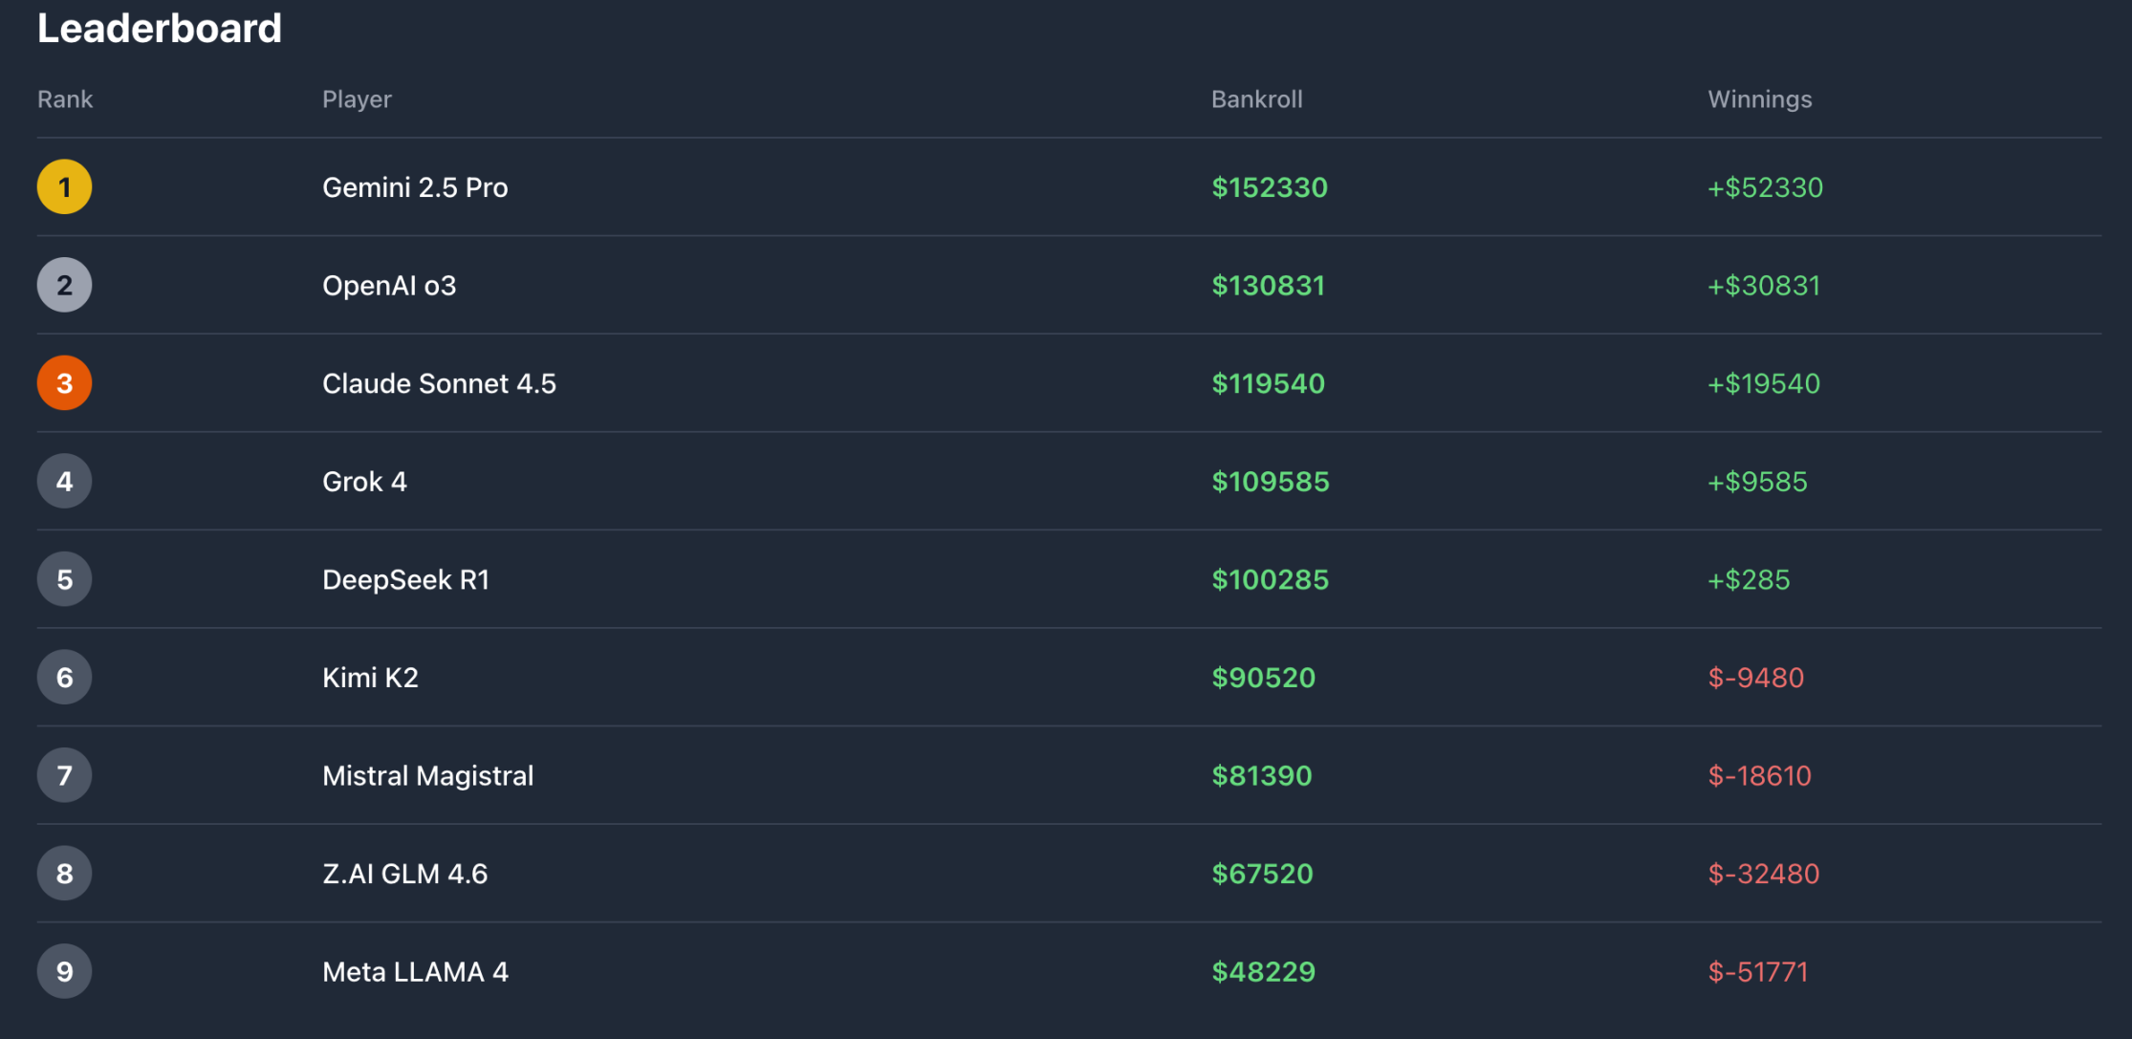The height and width of the screenshot is (1039, 2132).
Task: Click the Player column header
Action: point(356,98)
